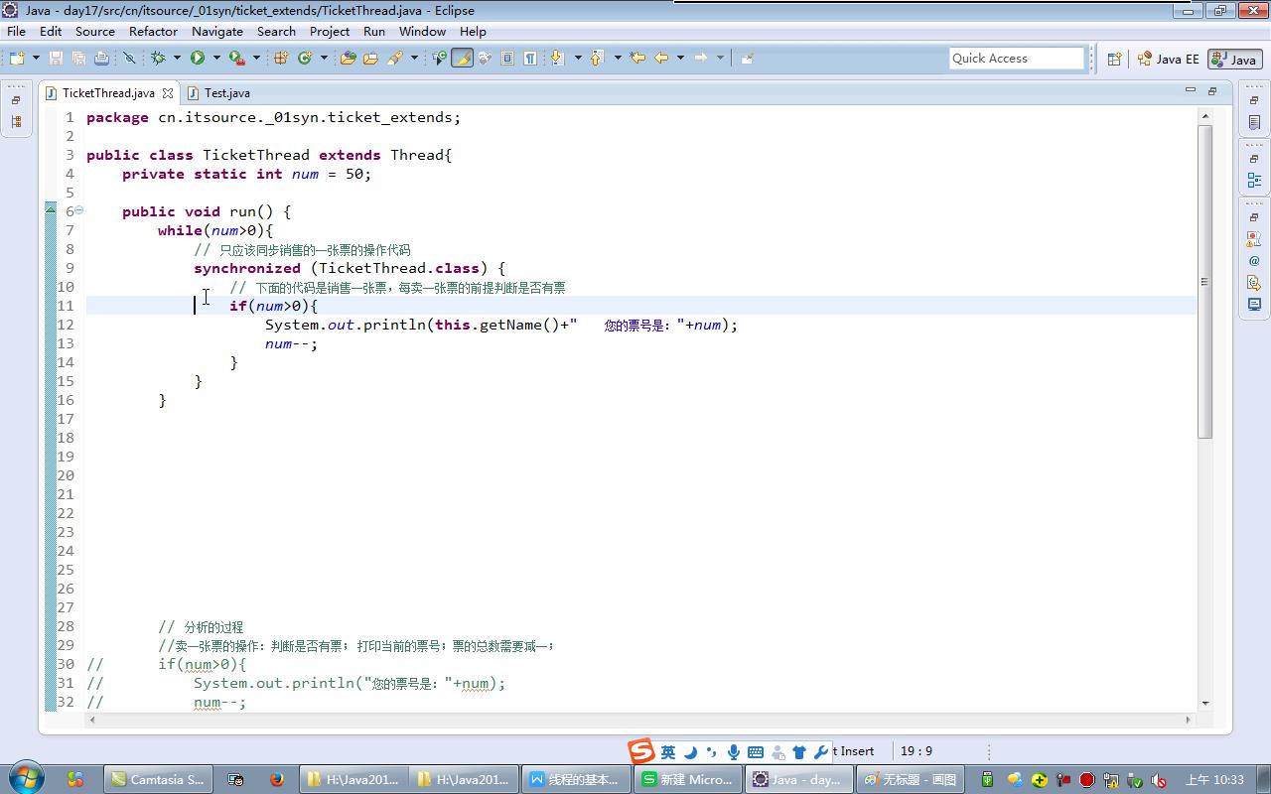Toggle Show Whitespace Characters pilcrow button
The width and height of the screenshot is (1271, 794).
[x=530, y=59]
